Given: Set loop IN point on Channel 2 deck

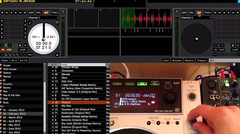Looking at the screenshot, I should (216, 50).
